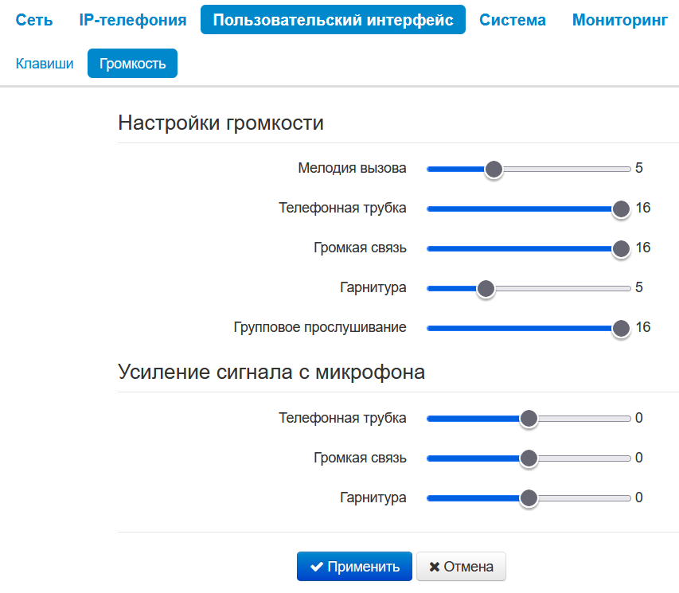Click the checkmark icon on Применить button
Image resolution: width=679 pixels, height=593 pixels.
pos(317,567)
